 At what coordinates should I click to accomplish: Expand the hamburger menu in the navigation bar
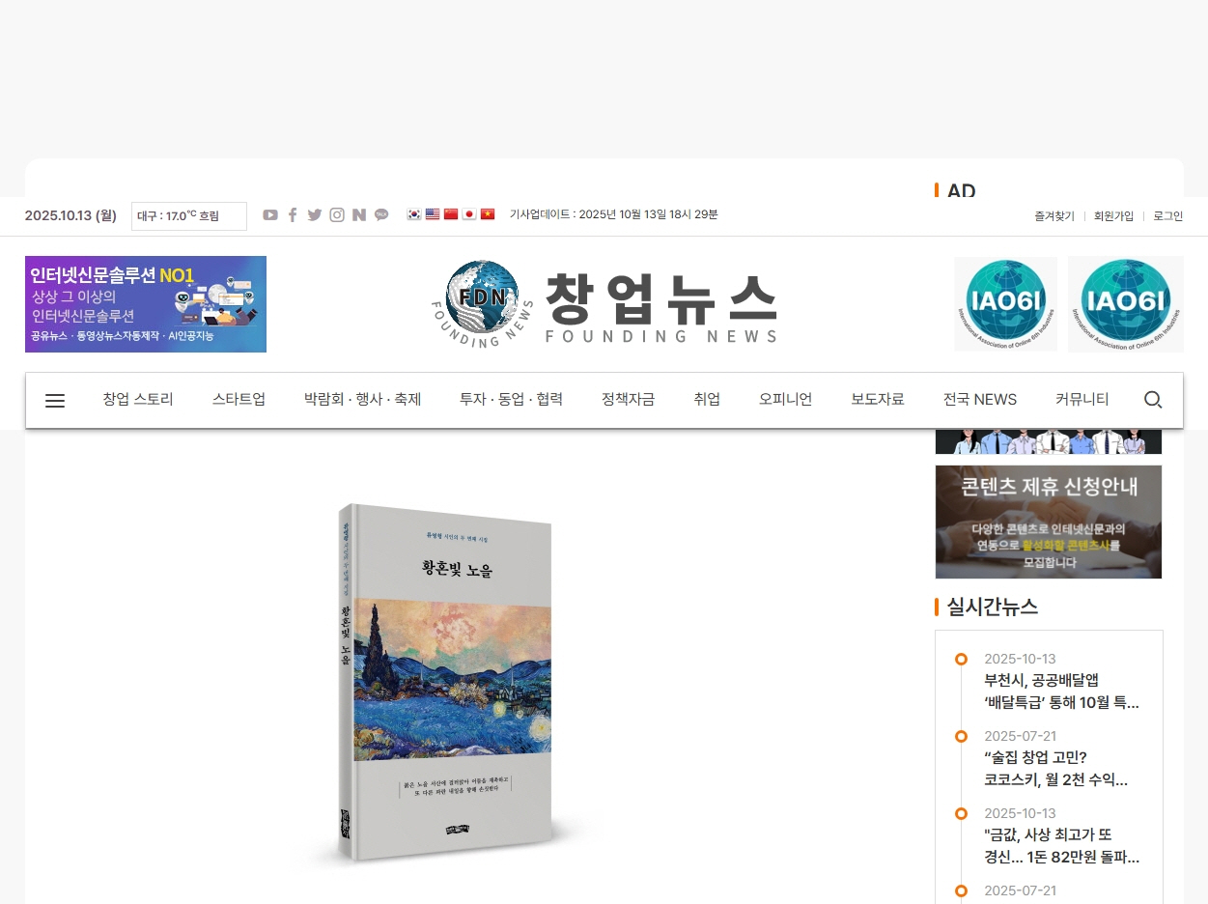click(x=55, y=400)
